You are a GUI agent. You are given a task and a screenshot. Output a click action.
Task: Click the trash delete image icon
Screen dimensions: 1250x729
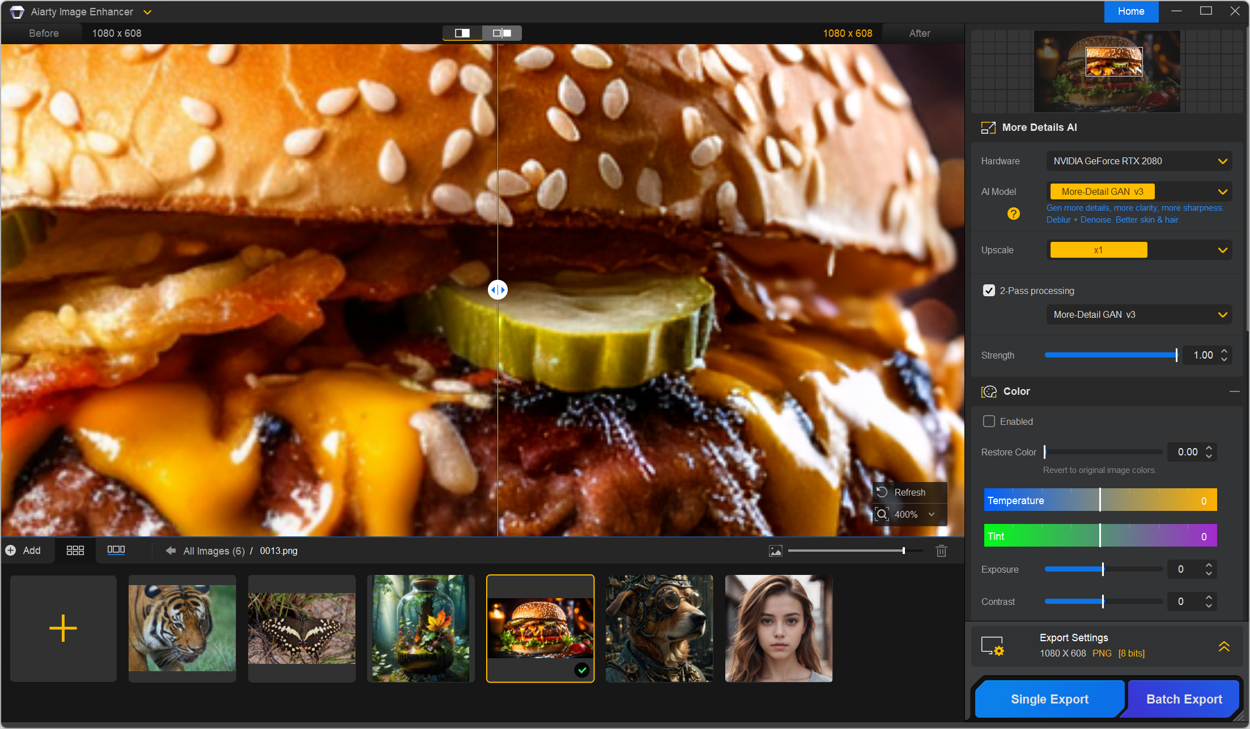point(941,551)
